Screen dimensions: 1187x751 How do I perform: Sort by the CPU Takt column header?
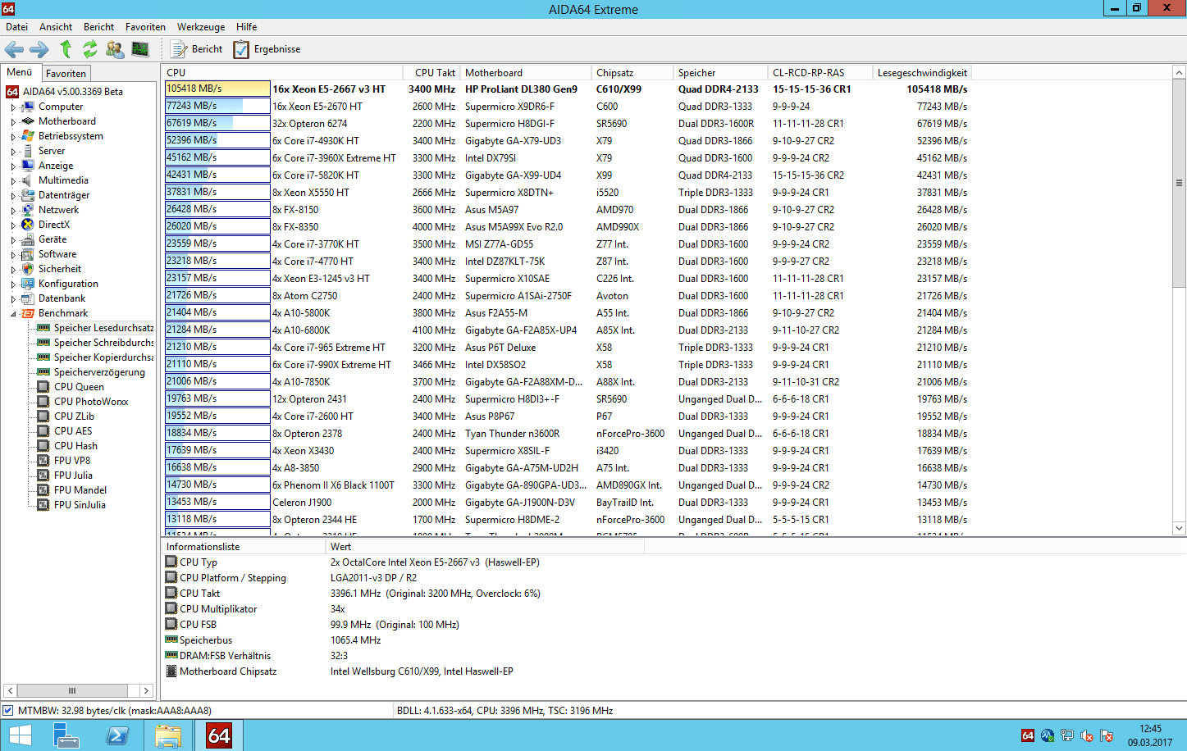point(431,73)
